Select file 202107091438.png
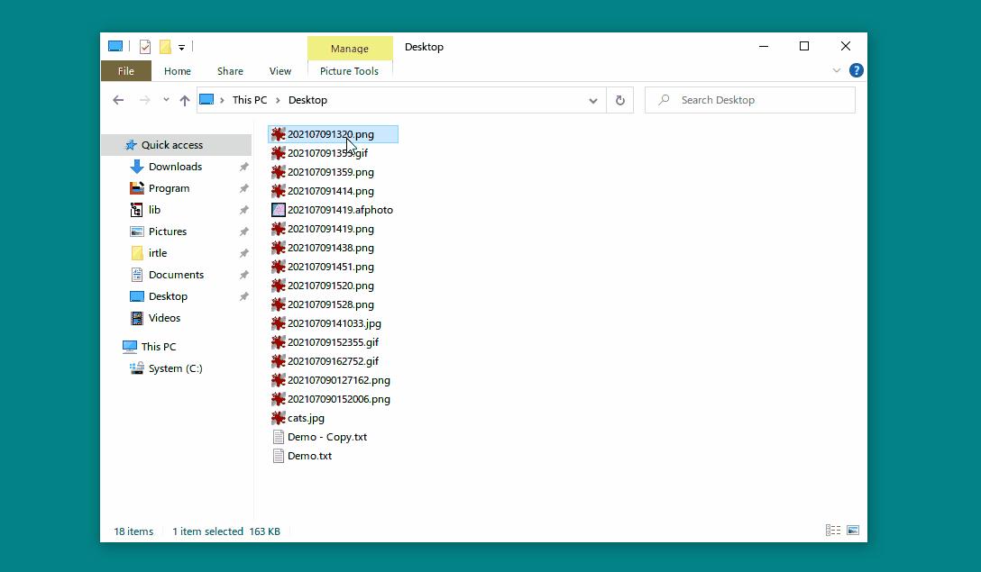Viewport: 981px width, 572px height. [x=330, y=248]
